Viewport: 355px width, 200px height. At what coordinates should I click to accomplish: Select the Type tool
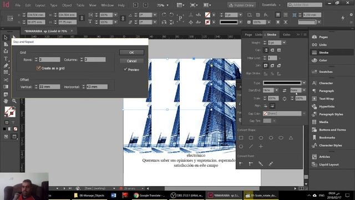point(6,59)
